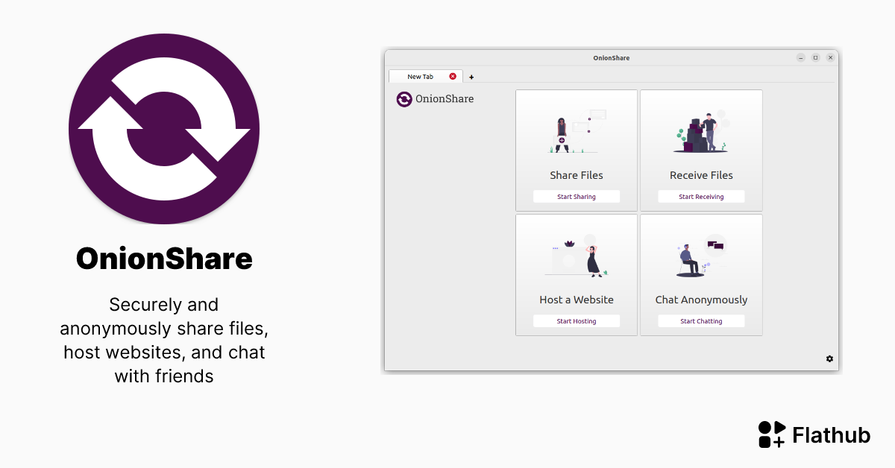The image size is (895, 468).
Task: Click the Receive Files card
Action: point(701,149)
